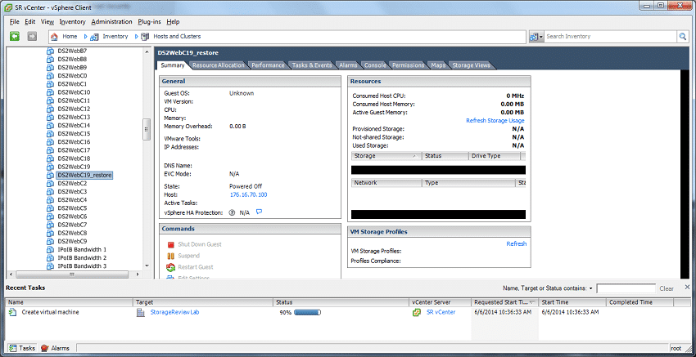This screenshot has height=357, width=696.
Task: Open the search scope dropdown
Action: [536, 37]
